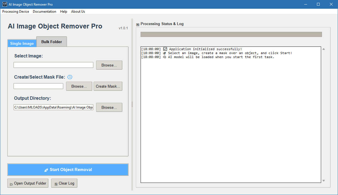
Task: Switch to the Bulk Folder tab
Action: point(51,42)
